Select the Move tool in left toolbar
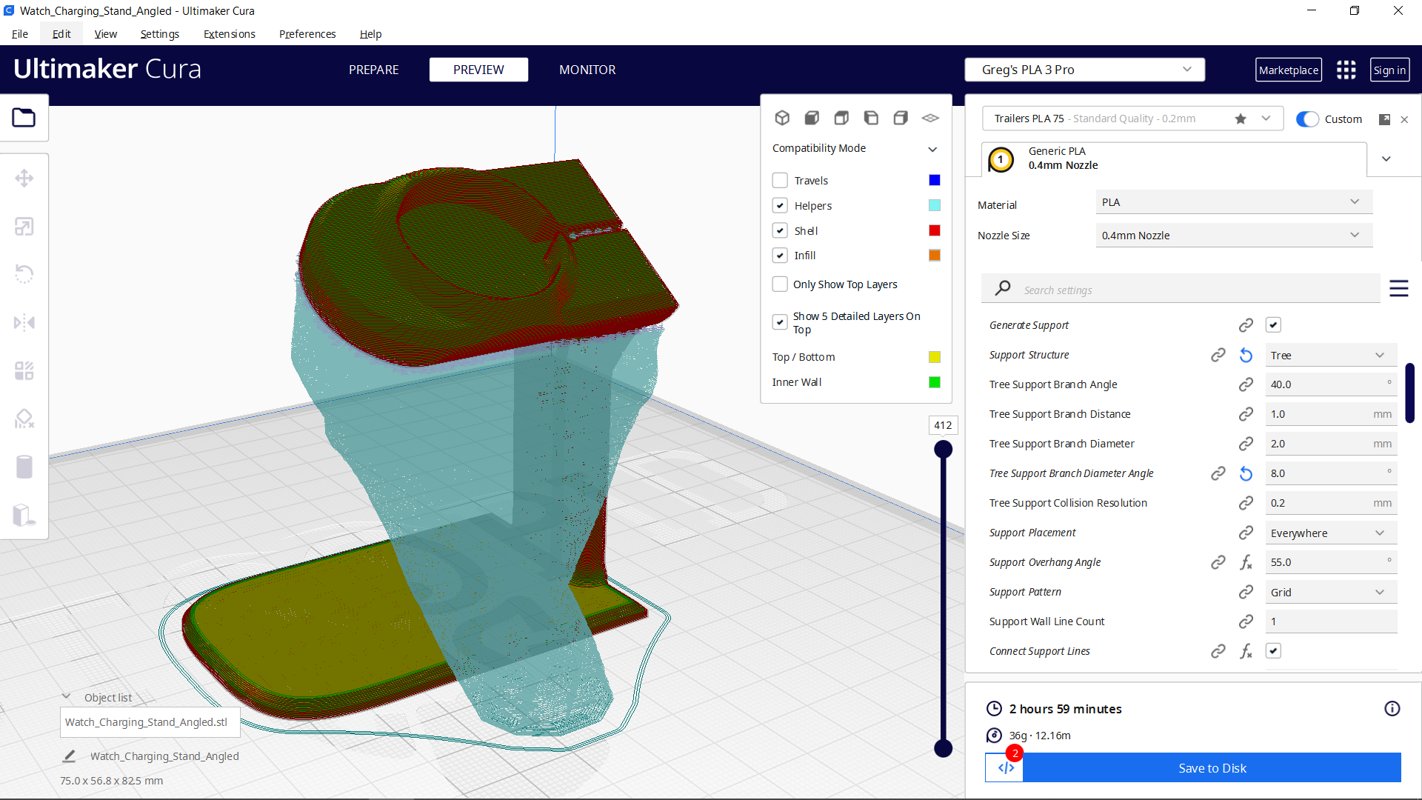 click(24, 178)
